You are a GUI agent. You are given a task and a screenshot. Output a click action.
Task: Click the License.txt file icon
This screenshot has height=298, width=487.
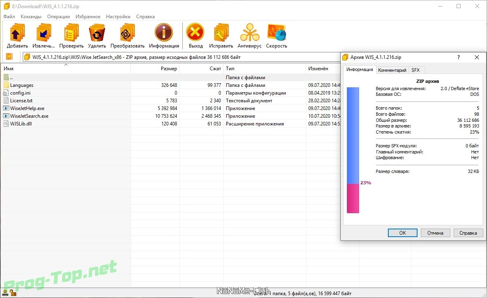(6, 101)
